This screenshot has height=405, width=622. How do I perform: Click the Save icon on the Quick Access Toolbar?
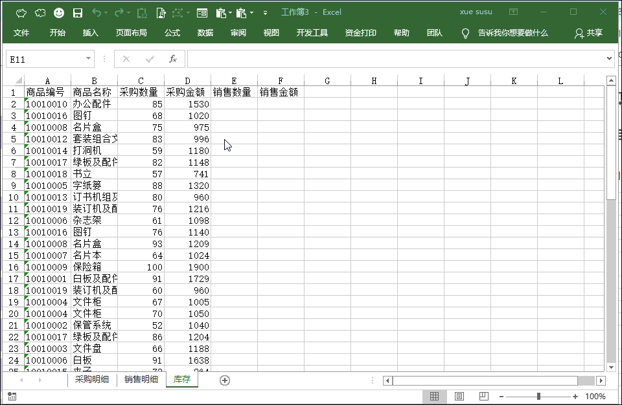coord(78,12)
